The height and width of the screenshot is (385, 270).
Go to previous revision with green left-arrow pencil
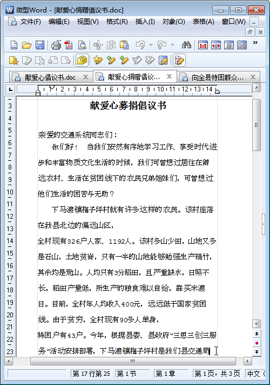coord(111,61)
